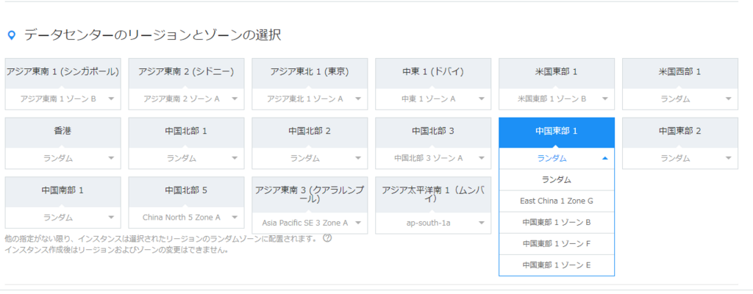Select the アジア東南 1 (シンガポール) region
Screen dimensions: 753x294
63,73
